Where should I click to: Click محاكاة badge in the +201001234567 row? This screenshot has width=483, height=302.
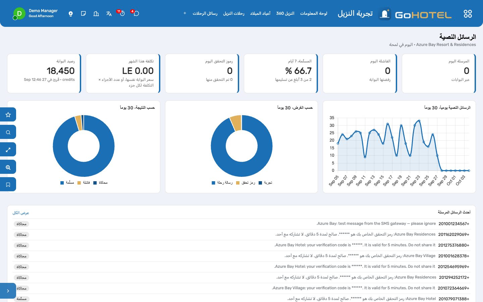pyautogui.click(x=21, y=224)
